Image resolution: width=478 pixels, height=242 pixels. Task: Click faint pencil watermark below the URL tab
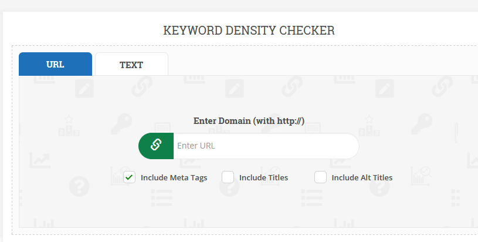85,88
